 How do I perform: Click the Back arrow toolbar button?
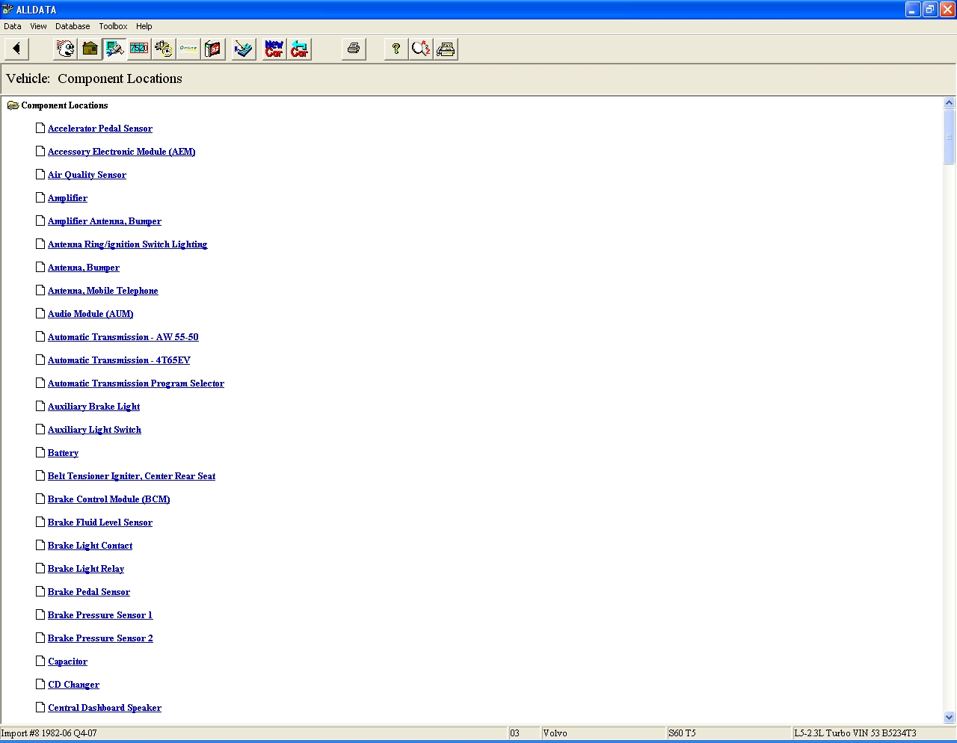(16, 49)
